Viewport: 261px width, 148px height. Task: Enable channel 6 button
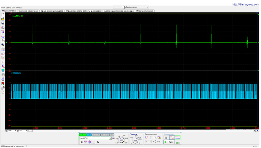[107, 135]
